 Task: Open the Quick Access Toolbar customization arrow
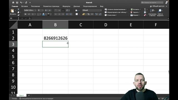pos(30,2)
